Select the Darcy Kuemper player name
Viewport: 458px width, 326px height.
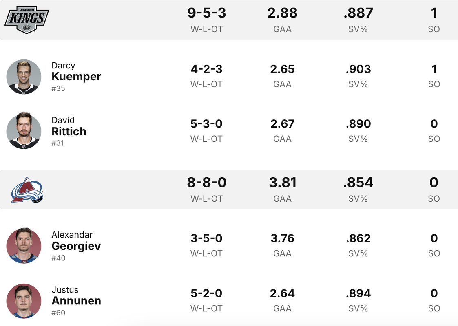[76, 71]
